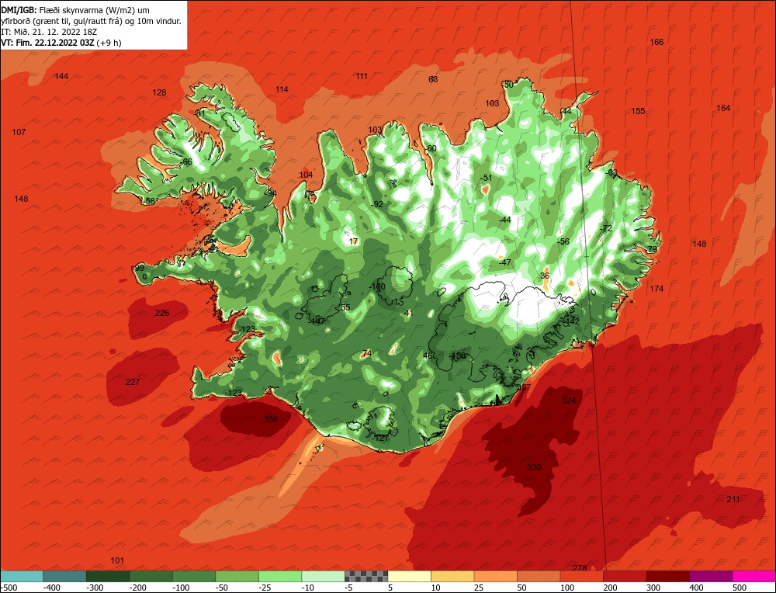The height and width of the screenshot is (593, 776).
Task: Click the value -121 near the south coast
Action: tap(380, 439)
